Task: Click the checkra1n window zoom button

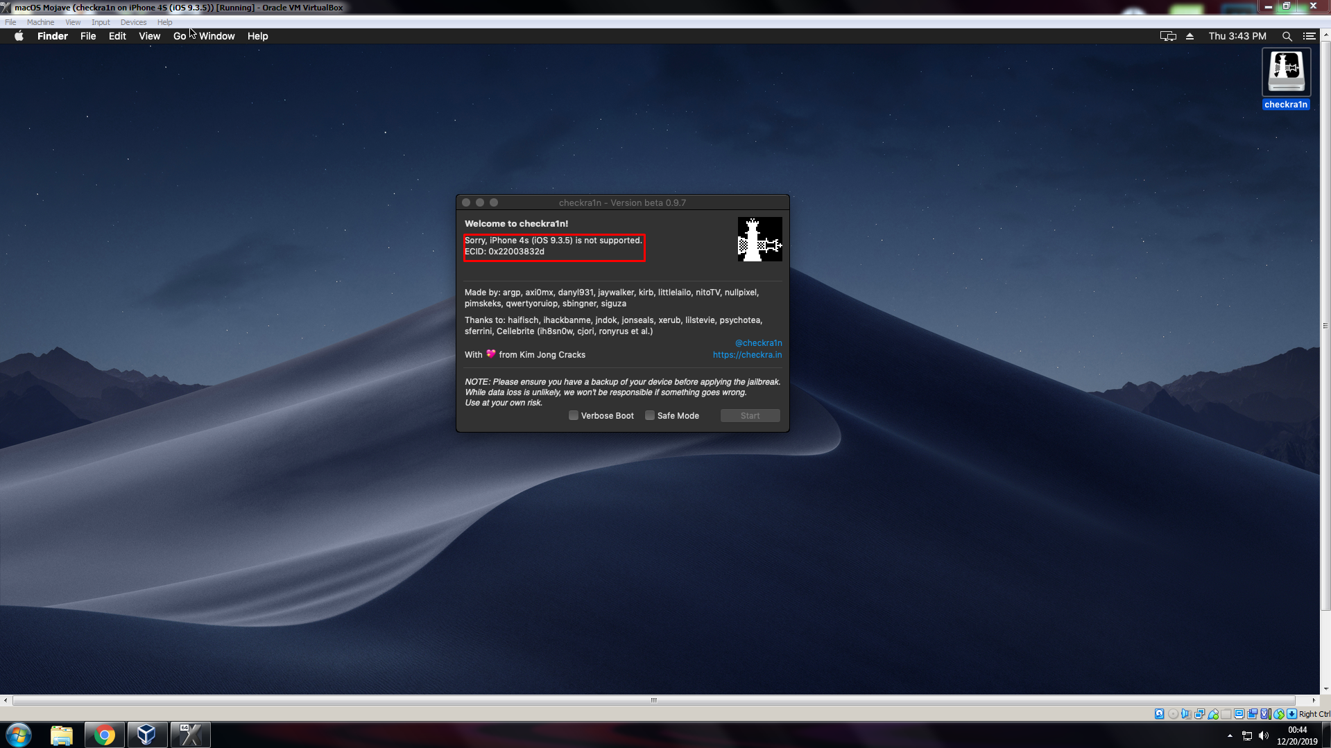Action: tap(494, 202)
